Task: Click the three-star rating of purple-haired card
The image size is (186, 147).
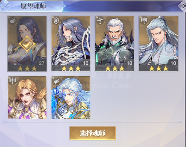Action: pyautogui.click(x=71, y=68)
